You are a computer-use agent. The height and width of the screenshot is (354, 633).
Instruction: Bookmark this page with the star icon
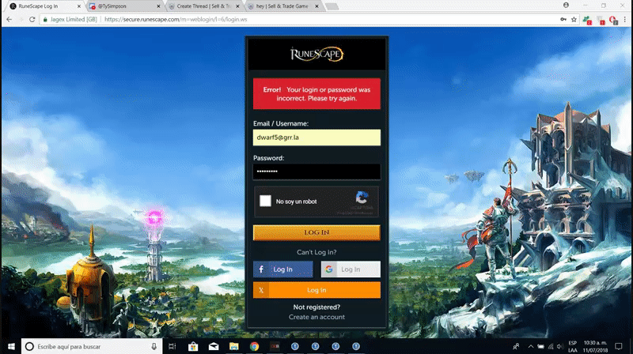(x=574, y=19)
